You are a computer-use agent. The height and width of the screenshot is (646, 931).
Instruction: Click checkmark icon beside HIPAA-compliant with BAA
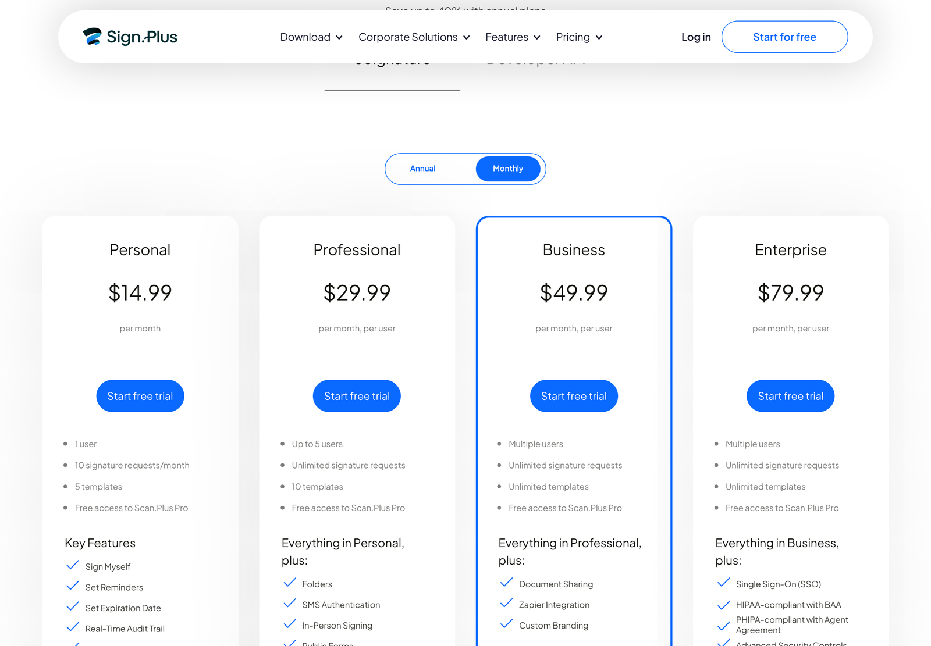[724, 605]
